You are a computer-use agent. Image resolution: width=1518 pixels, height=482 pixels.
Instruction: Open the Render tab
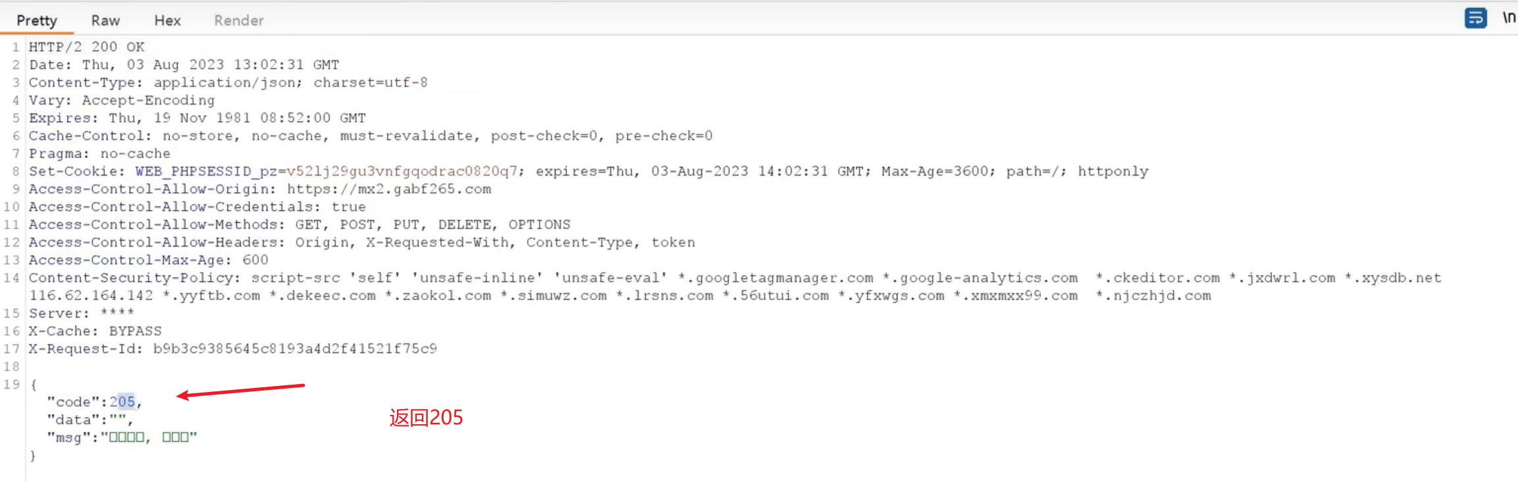[x=239, y=20]
